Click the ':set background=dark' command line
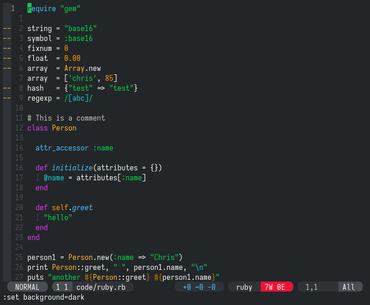The height and width of the screenshot is (305, 370). click(x=44, y=297)
